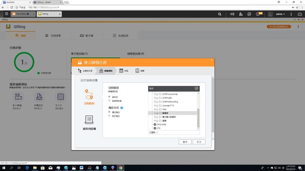Open the admin user dropdown

tap(281, 14)
